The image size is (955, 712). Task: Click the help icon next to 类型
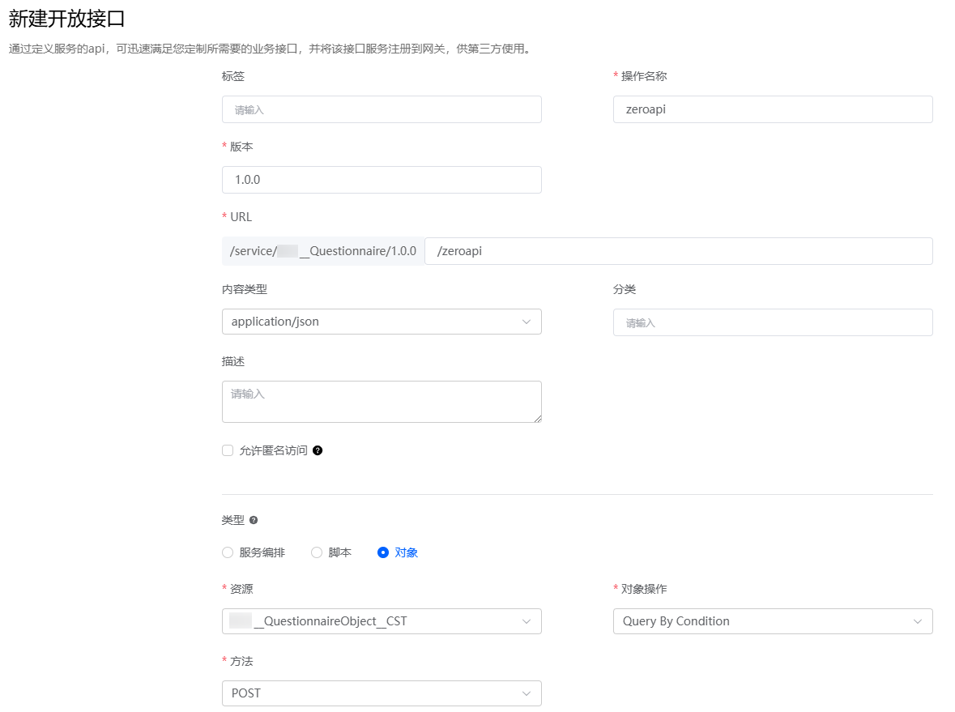tap(254, 520)
